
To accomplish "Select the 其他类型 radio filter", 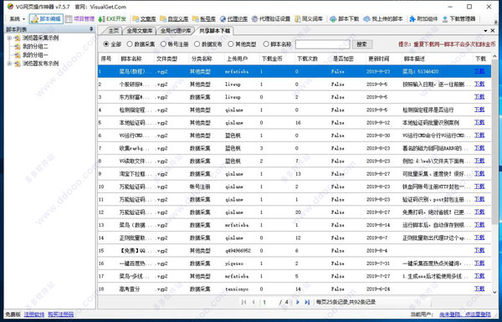I will click(x=242, y=44).
